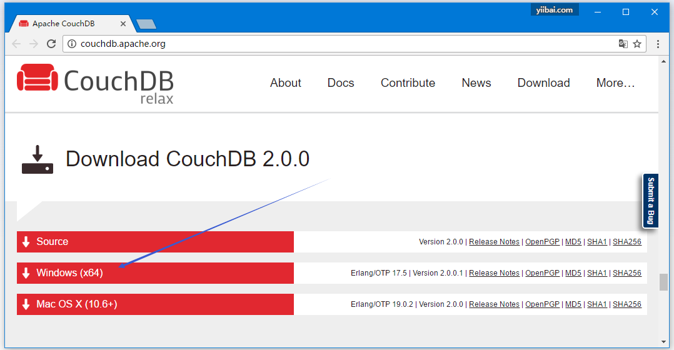Open a new browser tab
The width and height of the screenshot is (674, 350).
[146, 24]
